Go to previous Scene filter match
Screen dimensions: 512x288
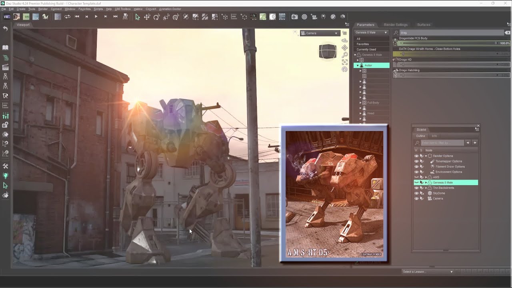pyautogui.click(x=468, y=143)
